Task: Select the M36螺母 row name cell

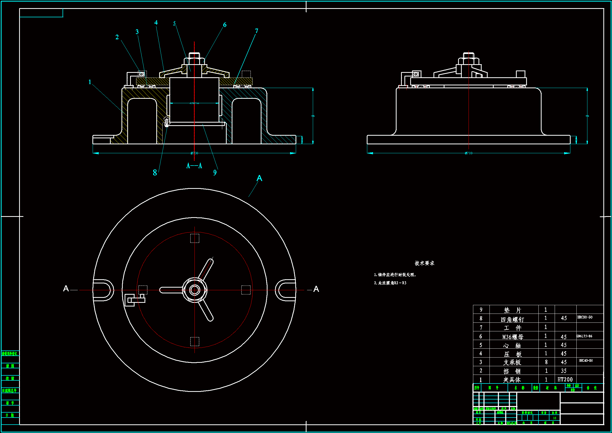Action: pyautogui.click(x=513, y=337)
